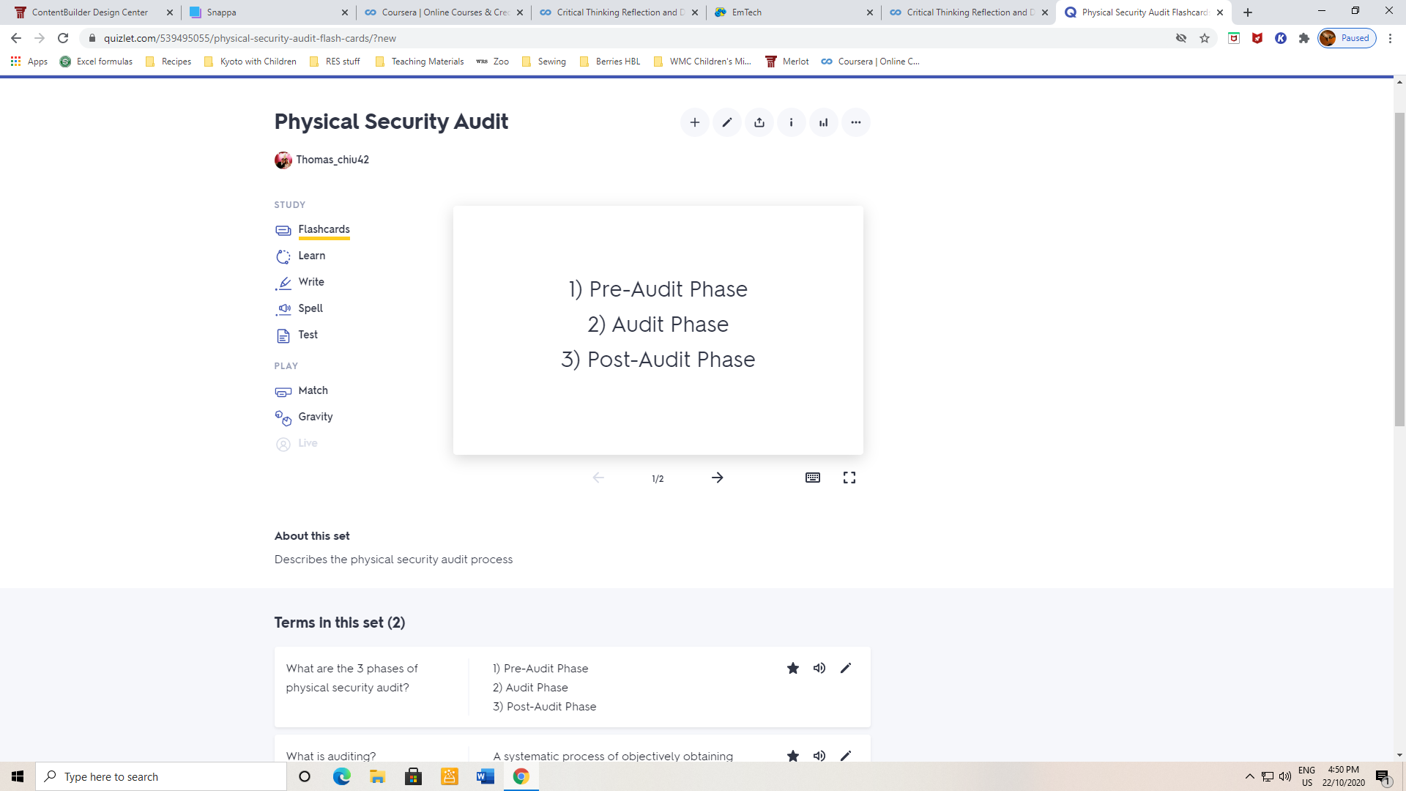Flip the flashcard showing the phases
This screenshot has width=1406, height=791.
click(658, 330)
